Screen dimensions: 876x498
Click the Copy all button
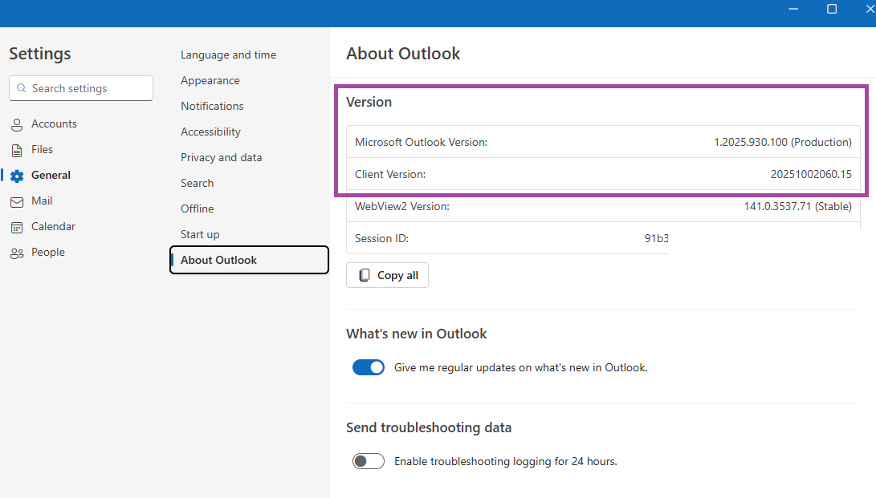click(387, 275)
